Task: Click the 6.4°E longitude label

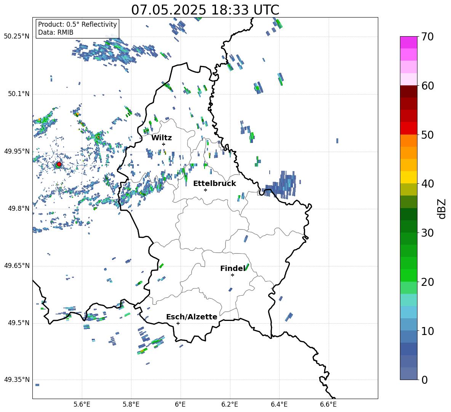Action: coord(279,404)
